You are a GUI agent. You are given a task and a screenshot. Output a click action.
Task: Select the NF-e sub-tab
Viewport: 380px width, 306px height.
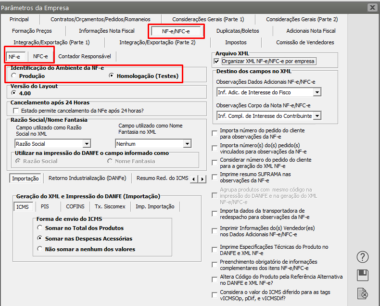14,57
